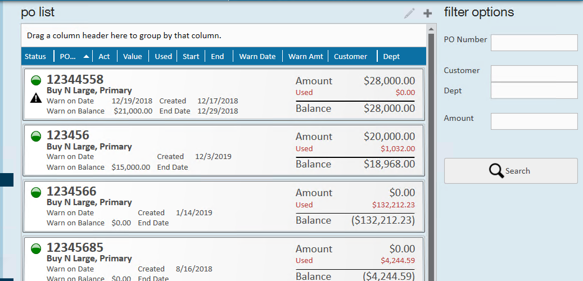
Task: Sort by the Warn Amt column header
Action: click(306, 57)
